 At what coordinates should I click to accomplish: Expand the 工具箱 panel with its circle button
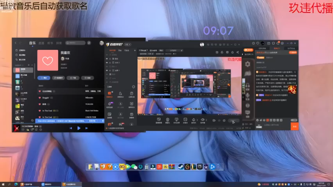click(133, 87)
